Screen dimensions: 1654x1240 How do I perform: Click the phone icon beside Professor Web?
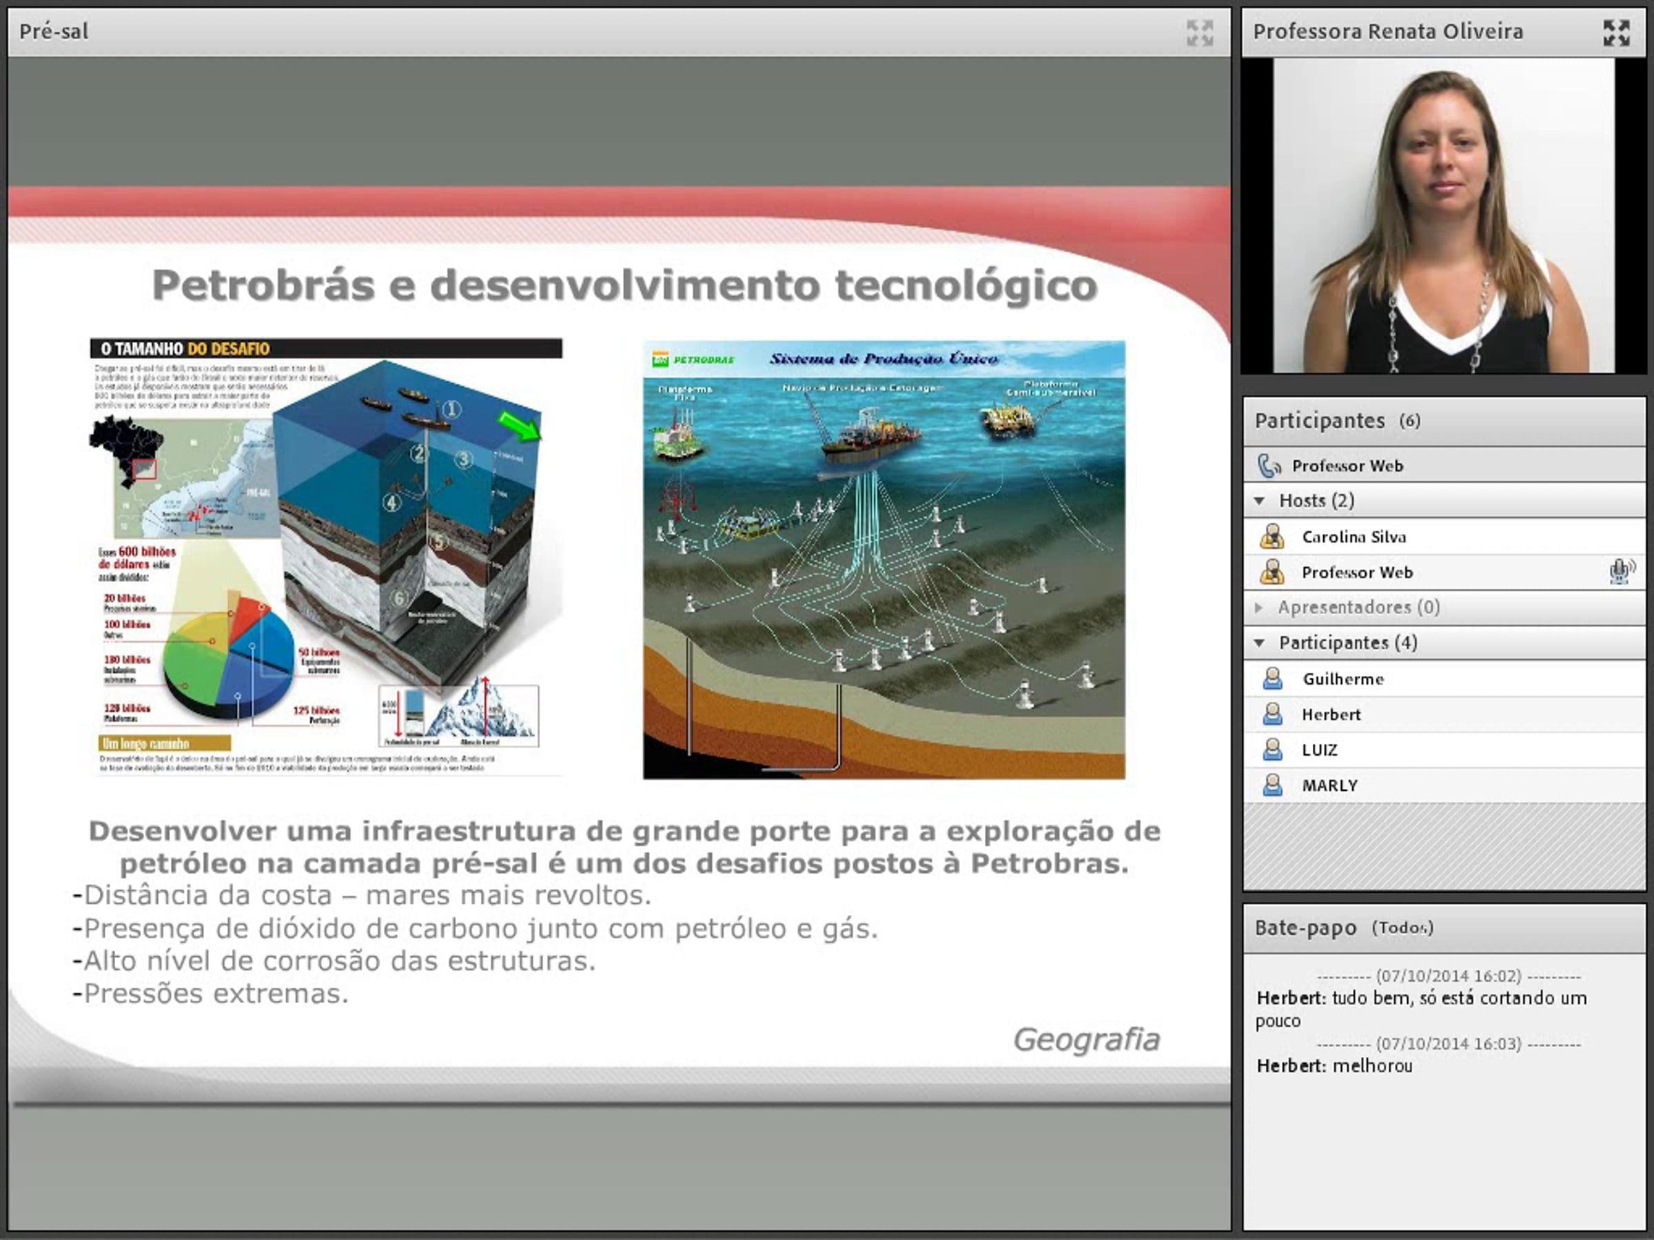(x=1269, y=466)
